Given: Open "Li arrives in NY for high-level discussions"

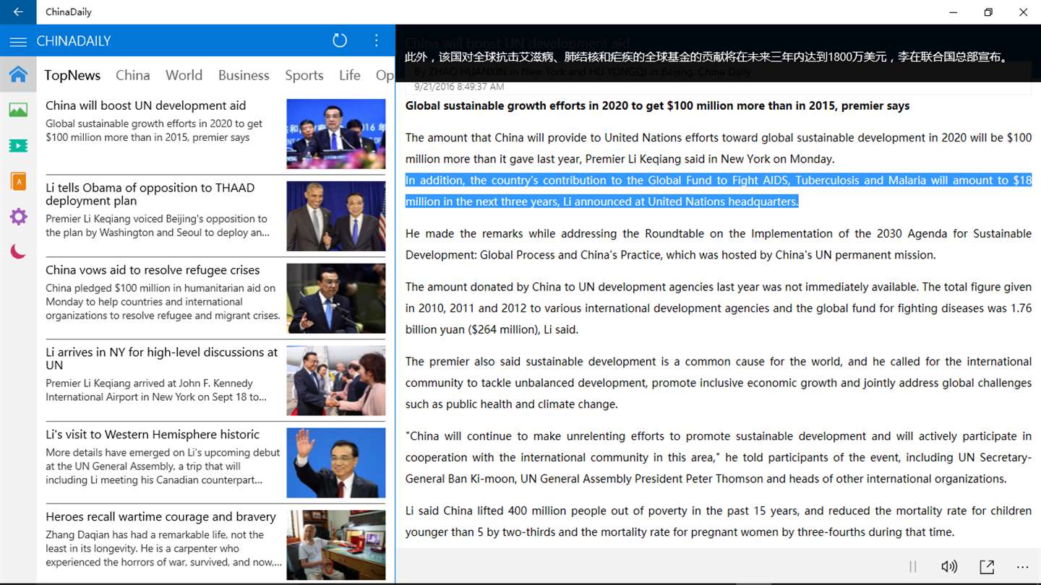Looking at the screenshot, I should point(162,359).
